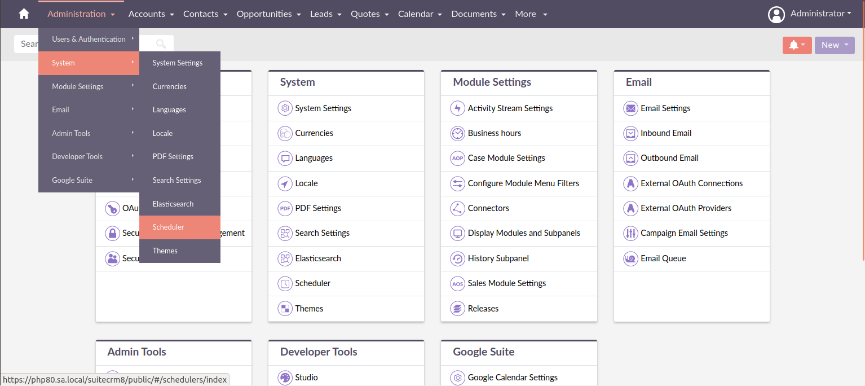
Task: Open System Settings via its gear icon
Action: (x=285, y=108)
